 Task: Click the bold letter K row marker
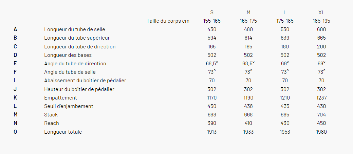pyautogui.click(x=15, y=98)
